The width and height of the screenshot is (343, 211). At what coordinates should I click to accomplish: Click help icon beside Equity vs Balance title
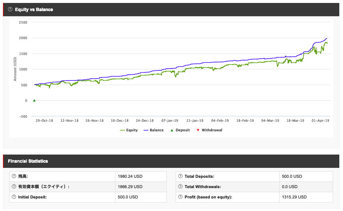tap(10, 9)
